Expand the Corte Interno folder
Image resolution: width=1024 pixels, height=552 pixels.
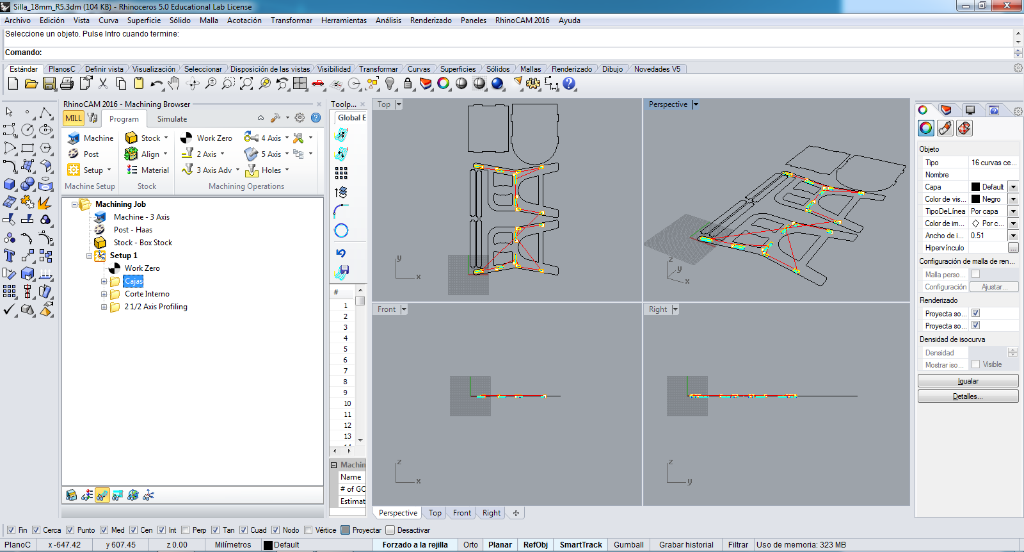104,295
